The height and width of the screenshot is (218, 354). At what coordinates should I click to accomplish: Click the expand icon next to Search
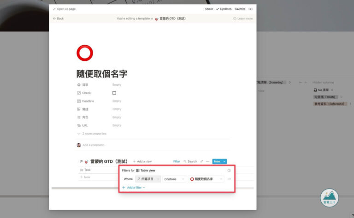(201, 161)
